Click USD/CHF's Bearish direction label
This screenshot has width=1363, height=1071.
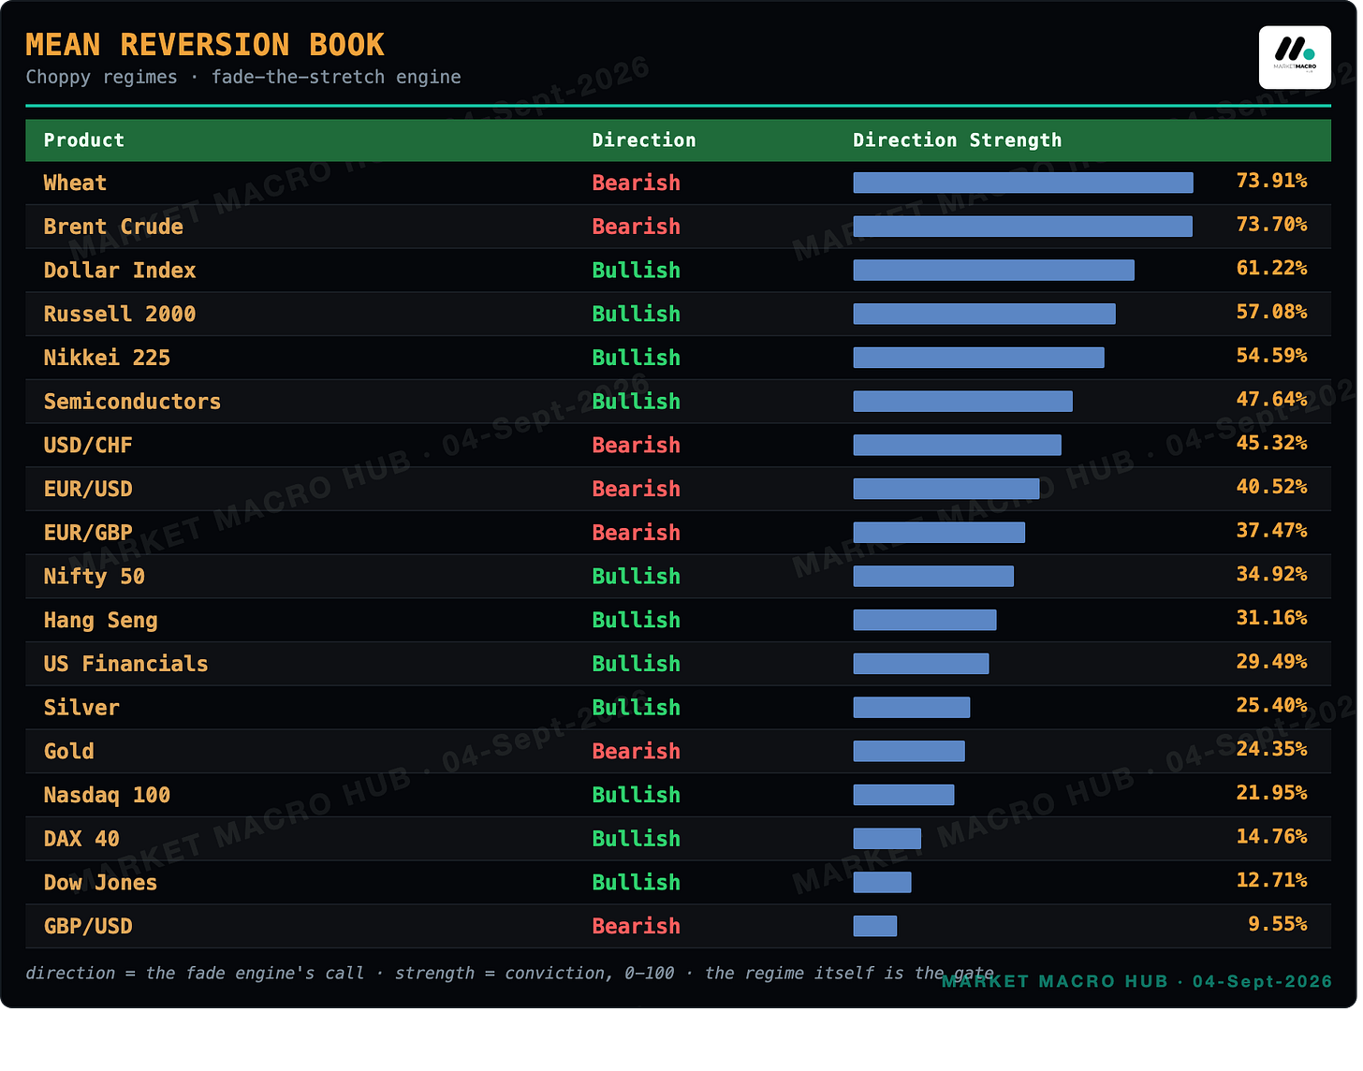(637, 446)
